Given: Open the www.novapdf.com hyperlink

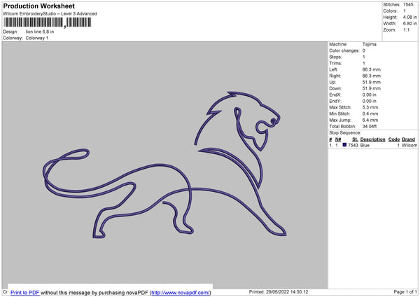Looking at the screenshot, I should coord(181,292).
